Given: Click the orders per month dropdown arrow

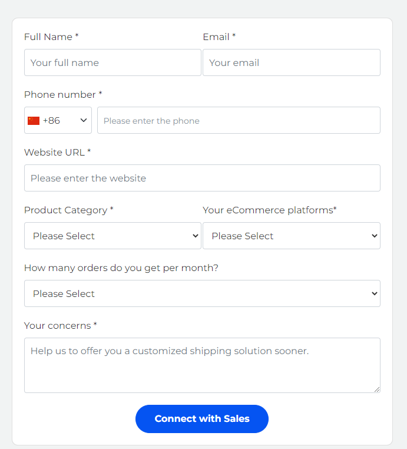Looking at the screenshot, I should coord(375,293).
